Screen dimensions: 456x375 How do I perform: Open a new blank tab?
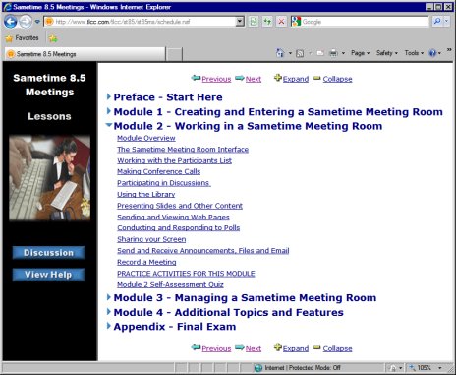(174, 54)
